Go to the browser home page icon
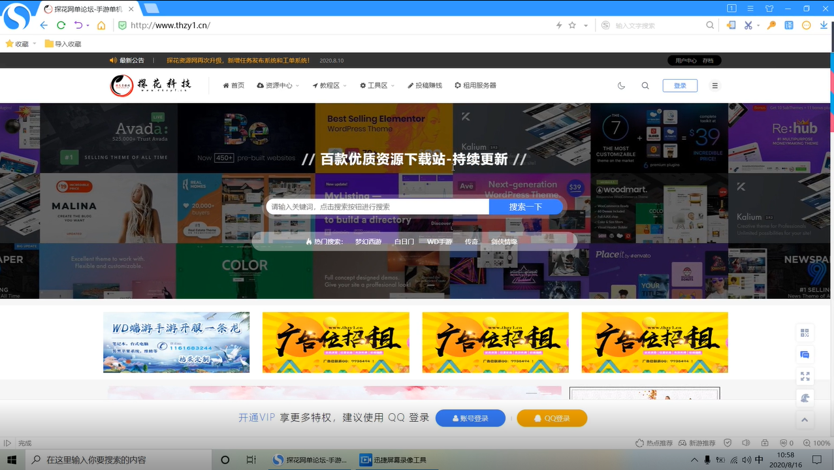The width and height of the screenshot is (834, 470). [101, 25]
